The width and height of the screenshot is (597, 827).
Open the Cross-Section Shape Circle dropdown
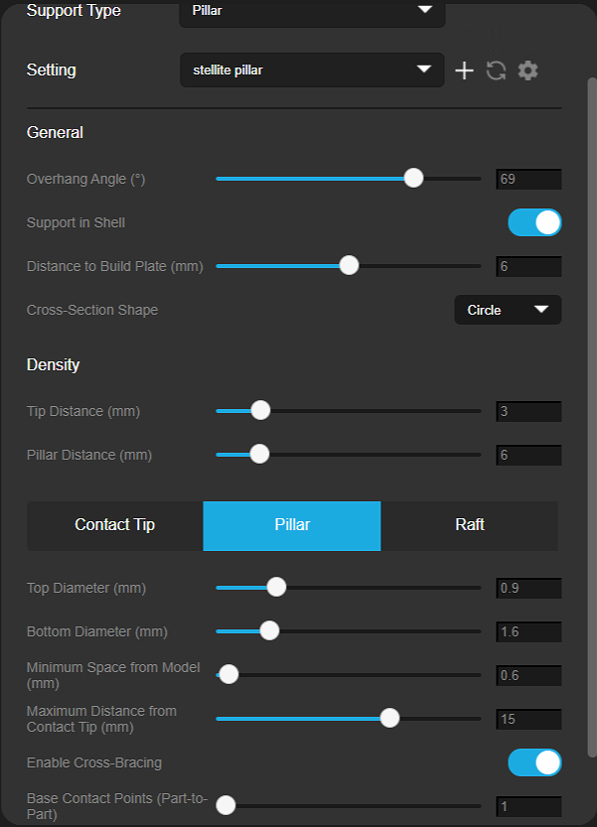coord(508,310)
